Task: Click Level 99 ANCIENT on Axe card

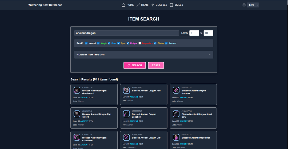Action: 133,97
